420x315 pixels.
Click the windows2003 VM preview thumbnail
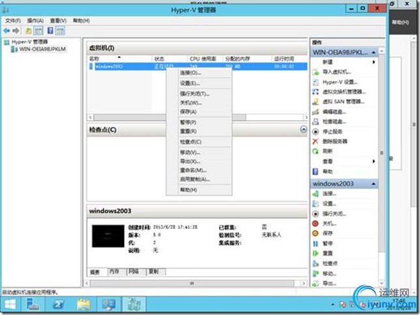(108, 236)
